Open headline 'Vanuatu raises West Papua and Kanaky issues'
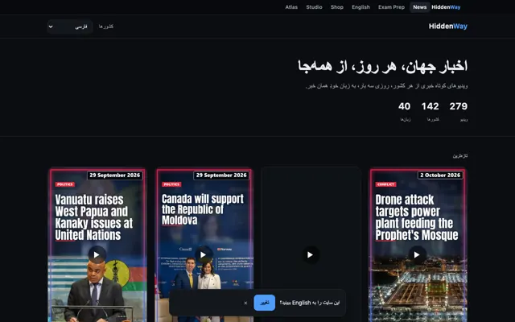 pos(94,217)
